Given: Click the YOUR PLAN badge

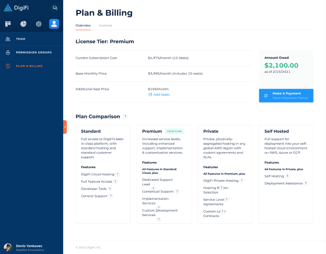Looking at the screenshot, I should (174, 131).
